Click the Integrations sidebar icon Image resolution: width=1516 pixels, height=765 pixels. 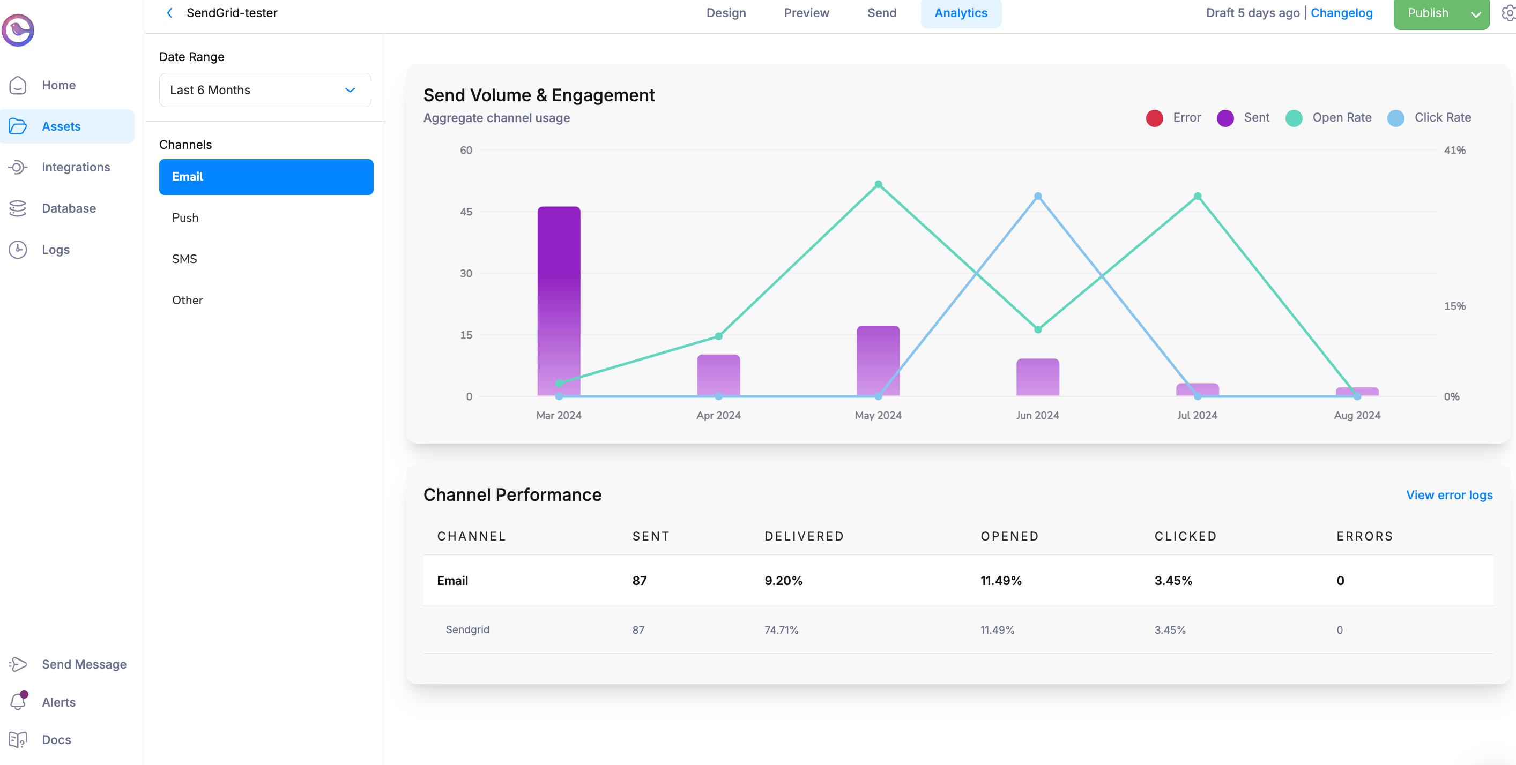19,167
